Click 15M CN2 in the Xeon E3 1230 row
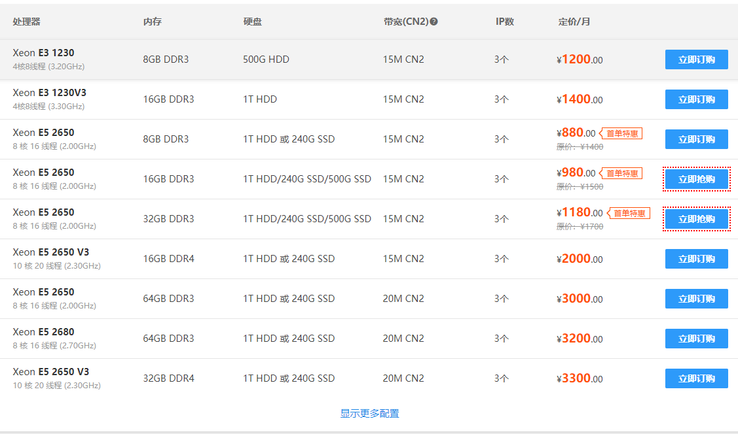Image resolution: width=738 pixels, height=434 pixels. (x=403, y=59)
